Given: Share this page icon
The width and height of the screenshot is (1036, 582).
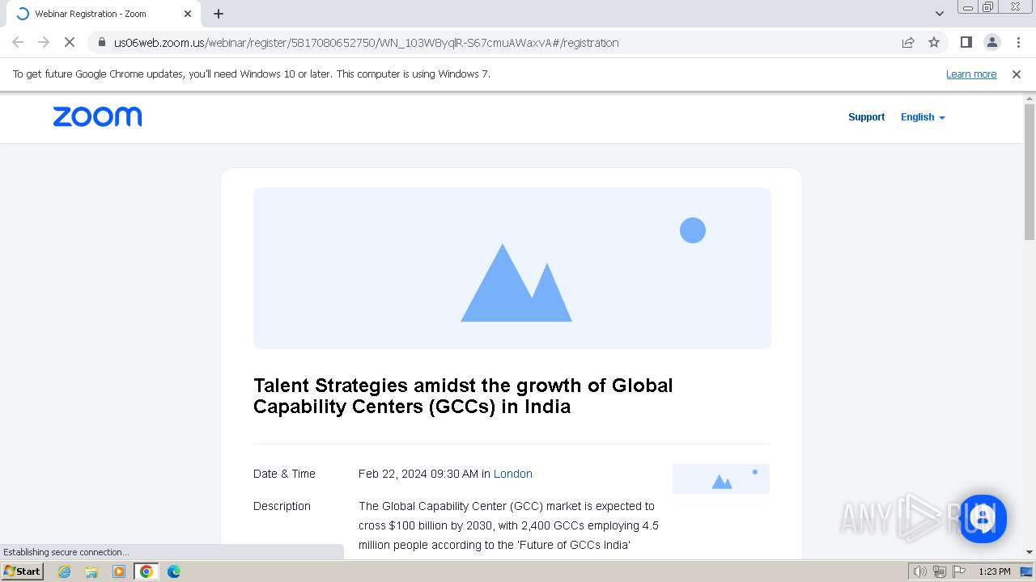Looking at the screenshot, I should point(908,43).
